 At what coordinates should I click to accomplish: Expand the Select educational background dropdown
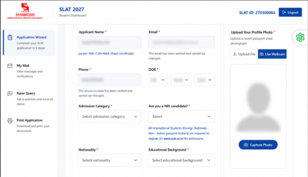181,160
